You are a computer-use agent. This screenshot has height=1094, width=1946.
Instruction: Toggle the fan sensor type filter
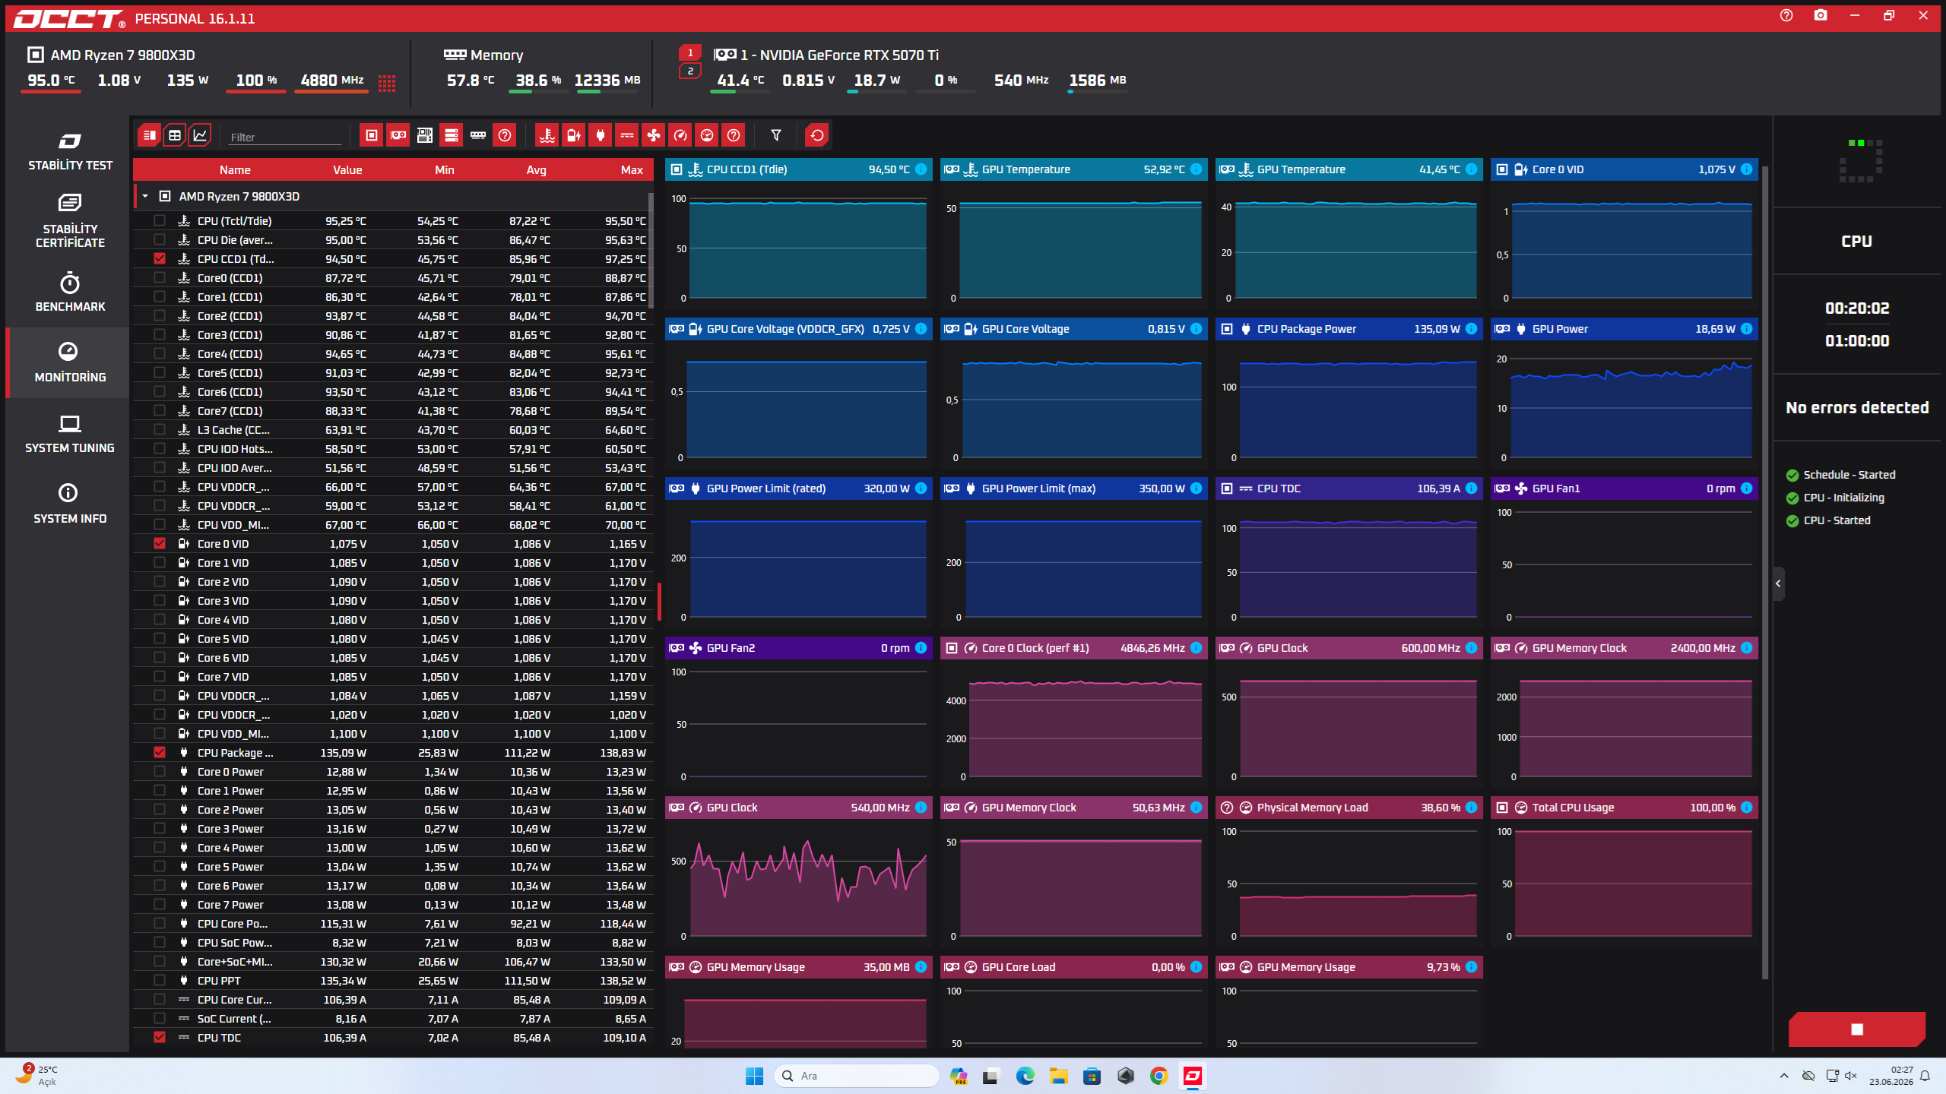point(654,135)
